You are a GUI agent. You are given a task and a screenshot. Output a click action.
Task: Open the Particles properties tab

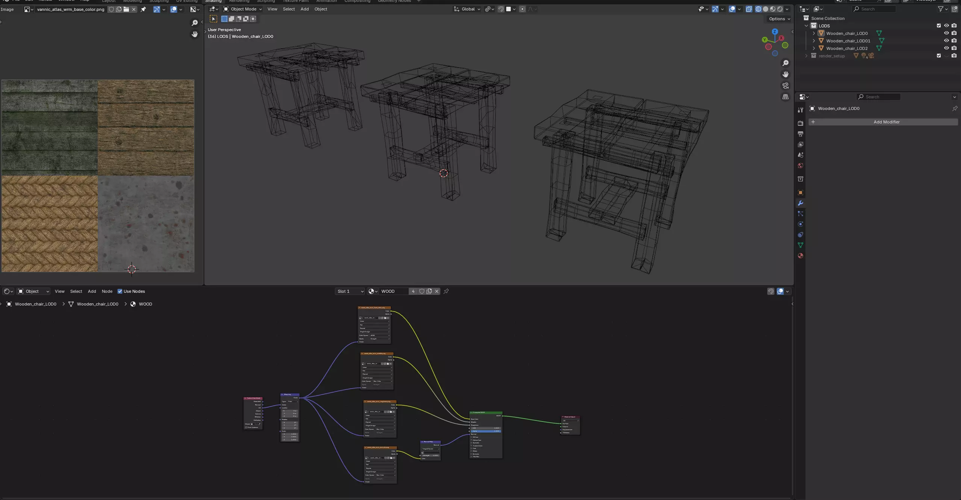(801, 214)
